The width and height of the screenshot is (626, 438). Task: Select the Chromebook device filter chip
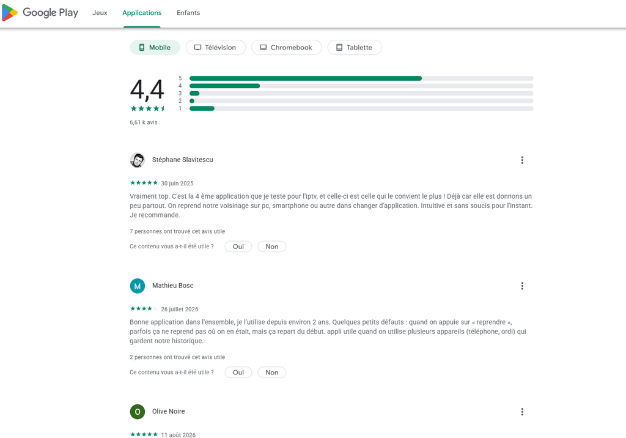[x=286, y=48]
